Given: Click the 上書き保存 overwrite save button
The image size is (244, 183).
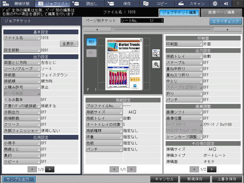Looking at the screenshot, I should pos(227,179).
